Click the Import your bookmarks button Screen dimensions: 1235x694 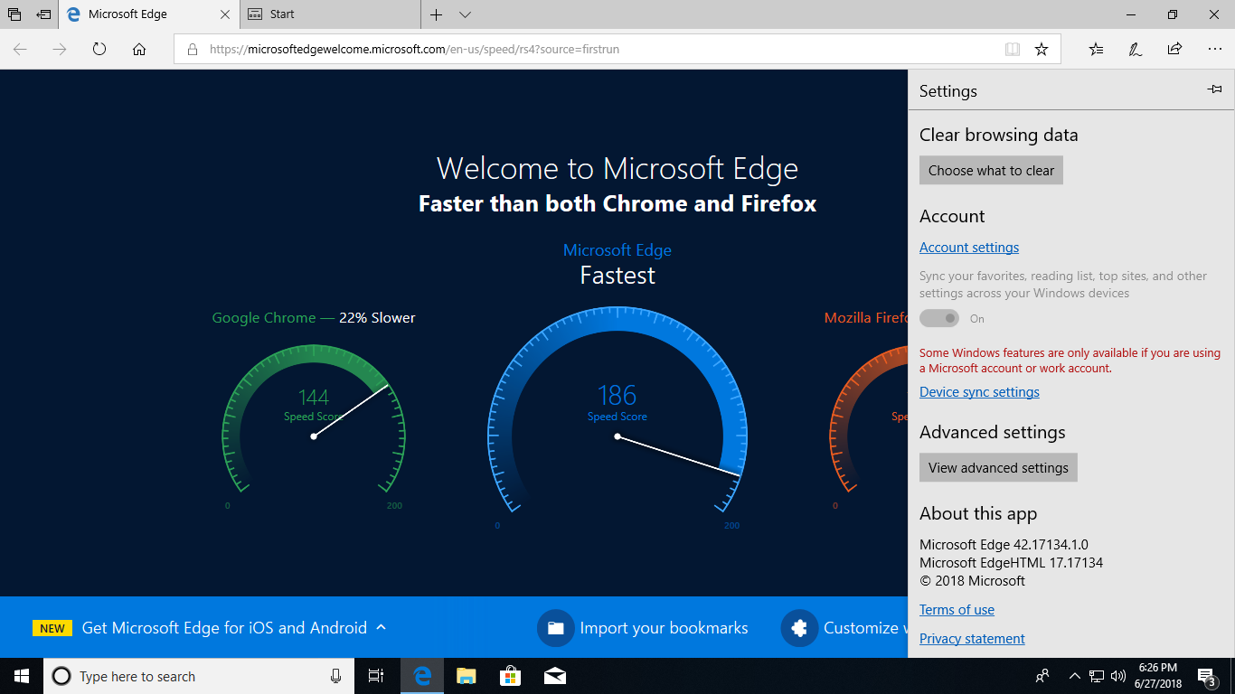point(643,628)
